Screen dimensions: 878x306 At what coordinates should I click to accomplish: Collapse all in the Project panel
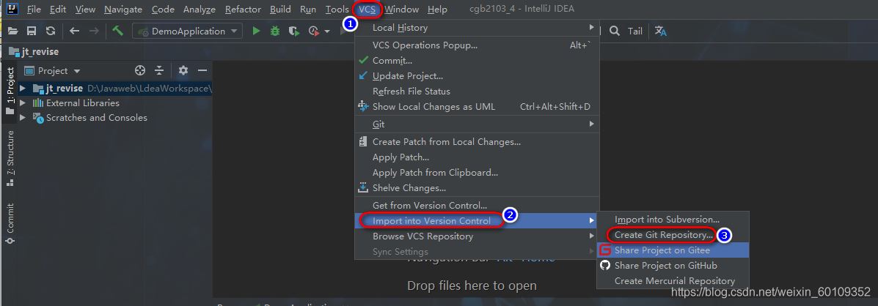pyautogui.click(x=160, y=70)
